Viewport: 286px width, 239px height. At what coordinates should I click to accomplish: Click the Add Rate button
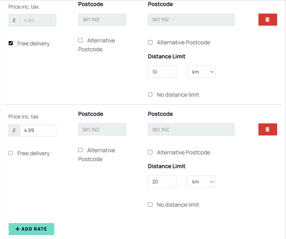point(31,229)
